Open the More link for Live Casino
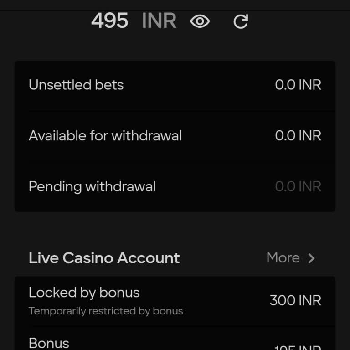 (x=283, y=258)
